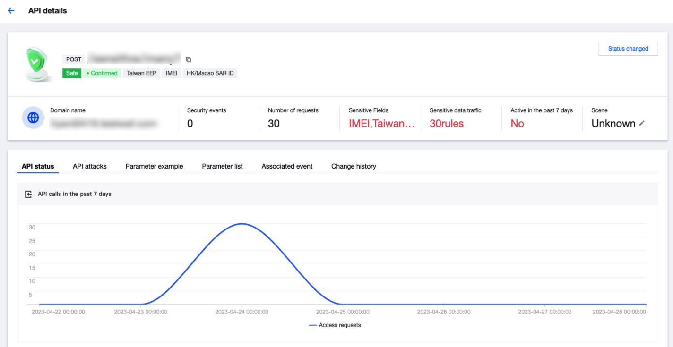Go to the Associated event tab
Image resolution: width=673 pixels, height=347 pixels.
pos(287,166)
